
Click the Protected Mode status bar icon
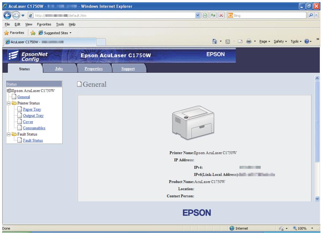tap(281, 228)
